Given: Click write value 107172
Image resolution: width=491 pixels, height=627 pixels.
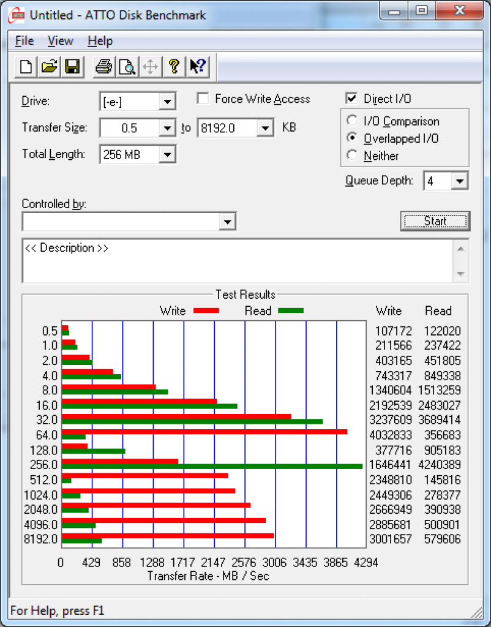Looking at the screenshot, I should [394, 331].
